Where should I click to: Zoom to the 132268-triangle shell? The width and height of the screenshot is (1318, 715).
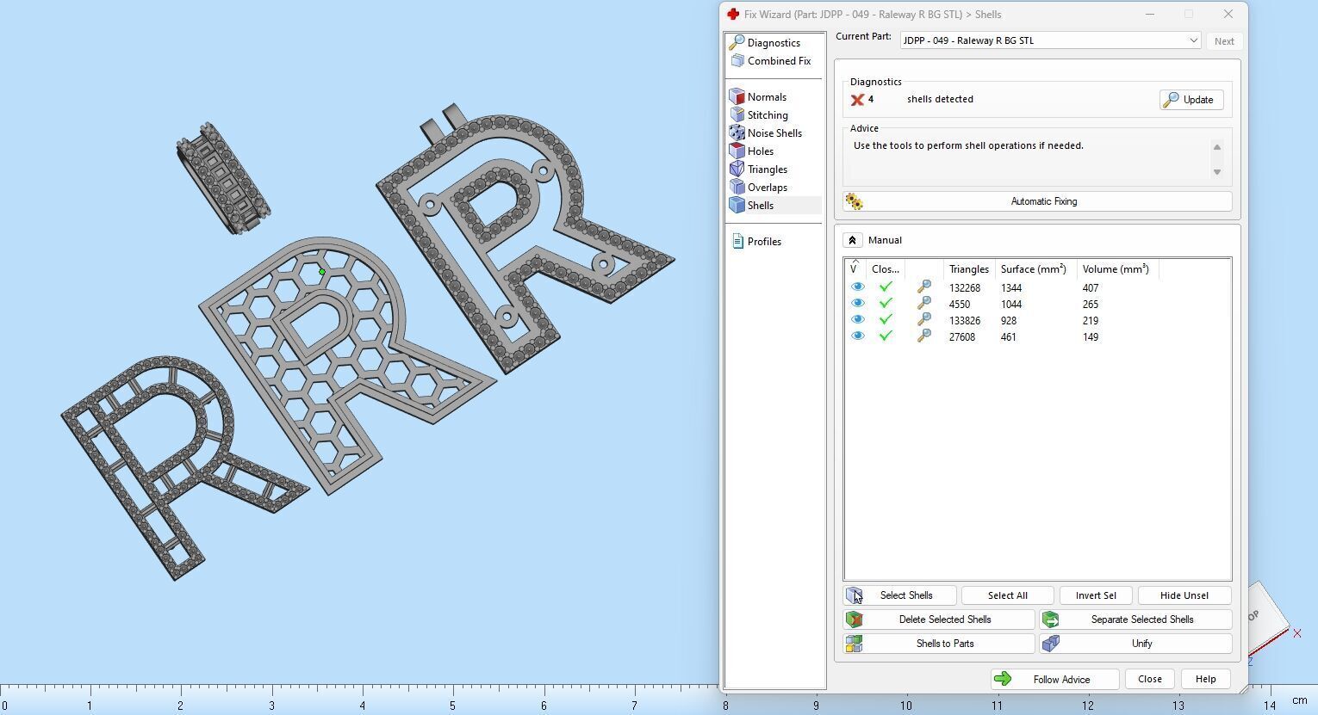pyautogui.click(x=923, y=287)
